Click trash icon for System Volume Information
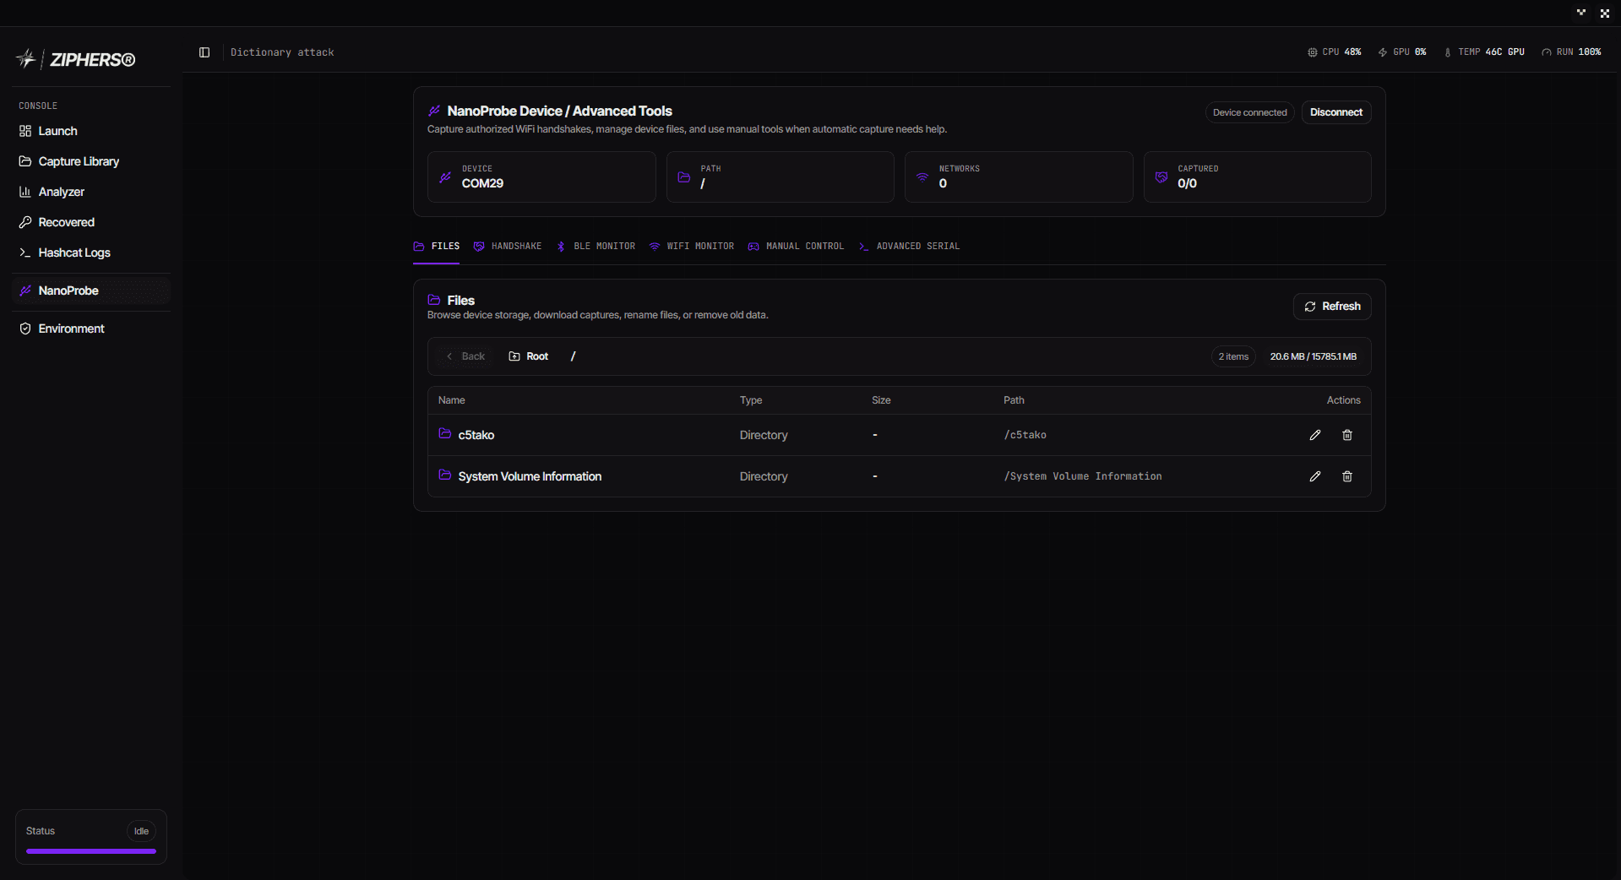The width and height of the screenshot is (1621, 880). pos(1347,476)
